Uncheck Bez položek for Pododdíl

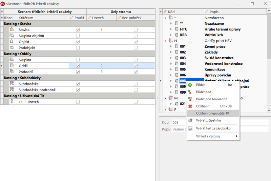tap(136, 72)
